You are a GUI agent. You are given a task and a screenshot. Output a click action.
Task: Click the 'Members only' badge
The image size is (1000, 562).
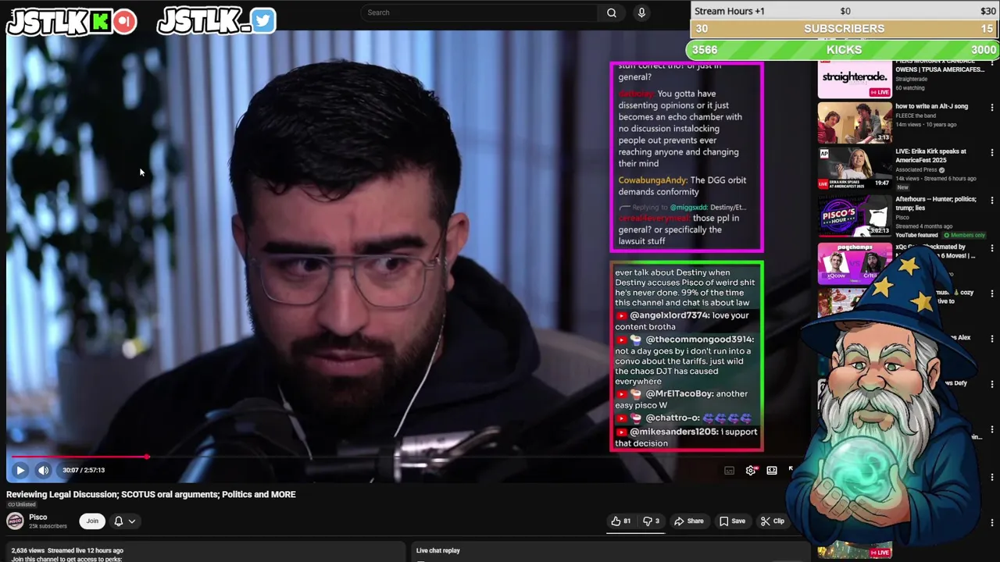(963, 235)
